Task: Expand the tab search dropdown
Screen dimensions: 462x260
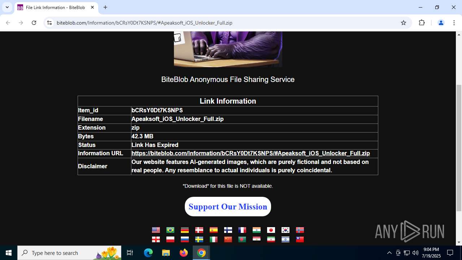Action: pyautogui.click(x=7, y=7)
